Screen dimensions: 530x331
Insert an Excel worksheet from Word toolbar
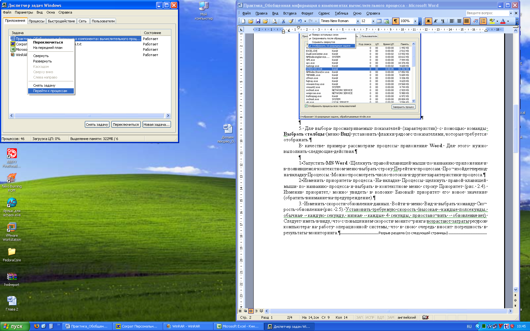click(x=386, y=21)
